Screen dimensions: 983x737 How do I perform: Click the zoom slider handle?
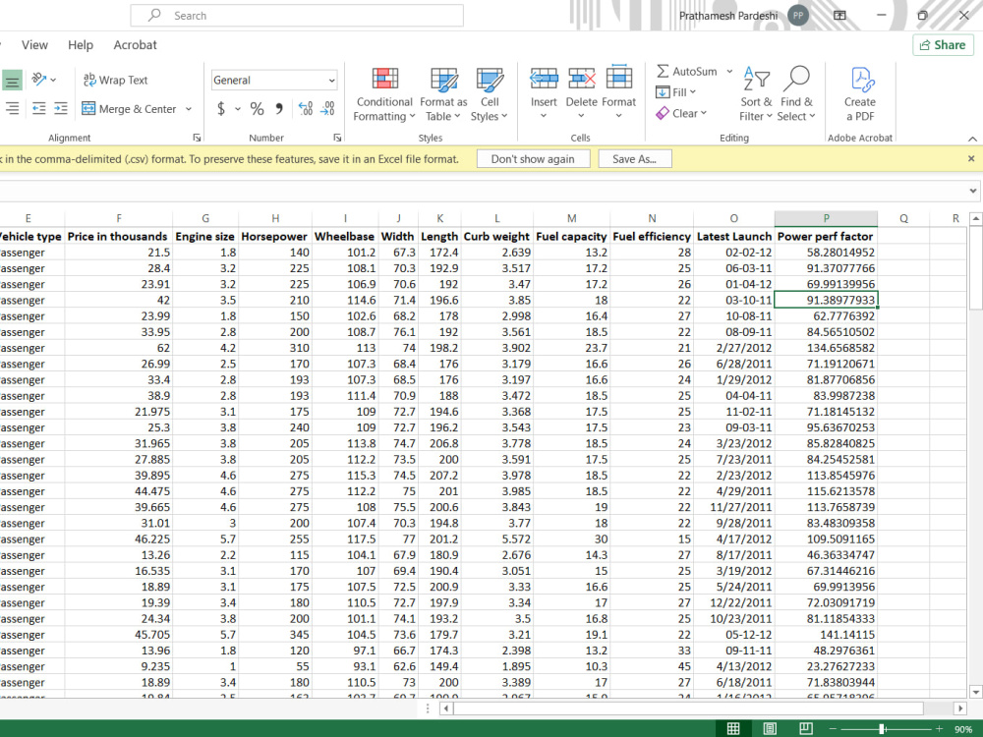pyautogui.click(x=882, y=729)
